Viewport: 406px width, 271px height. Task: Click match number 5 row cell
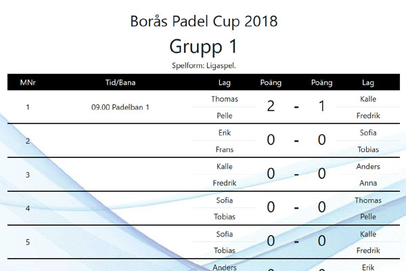tap(28, 242)
